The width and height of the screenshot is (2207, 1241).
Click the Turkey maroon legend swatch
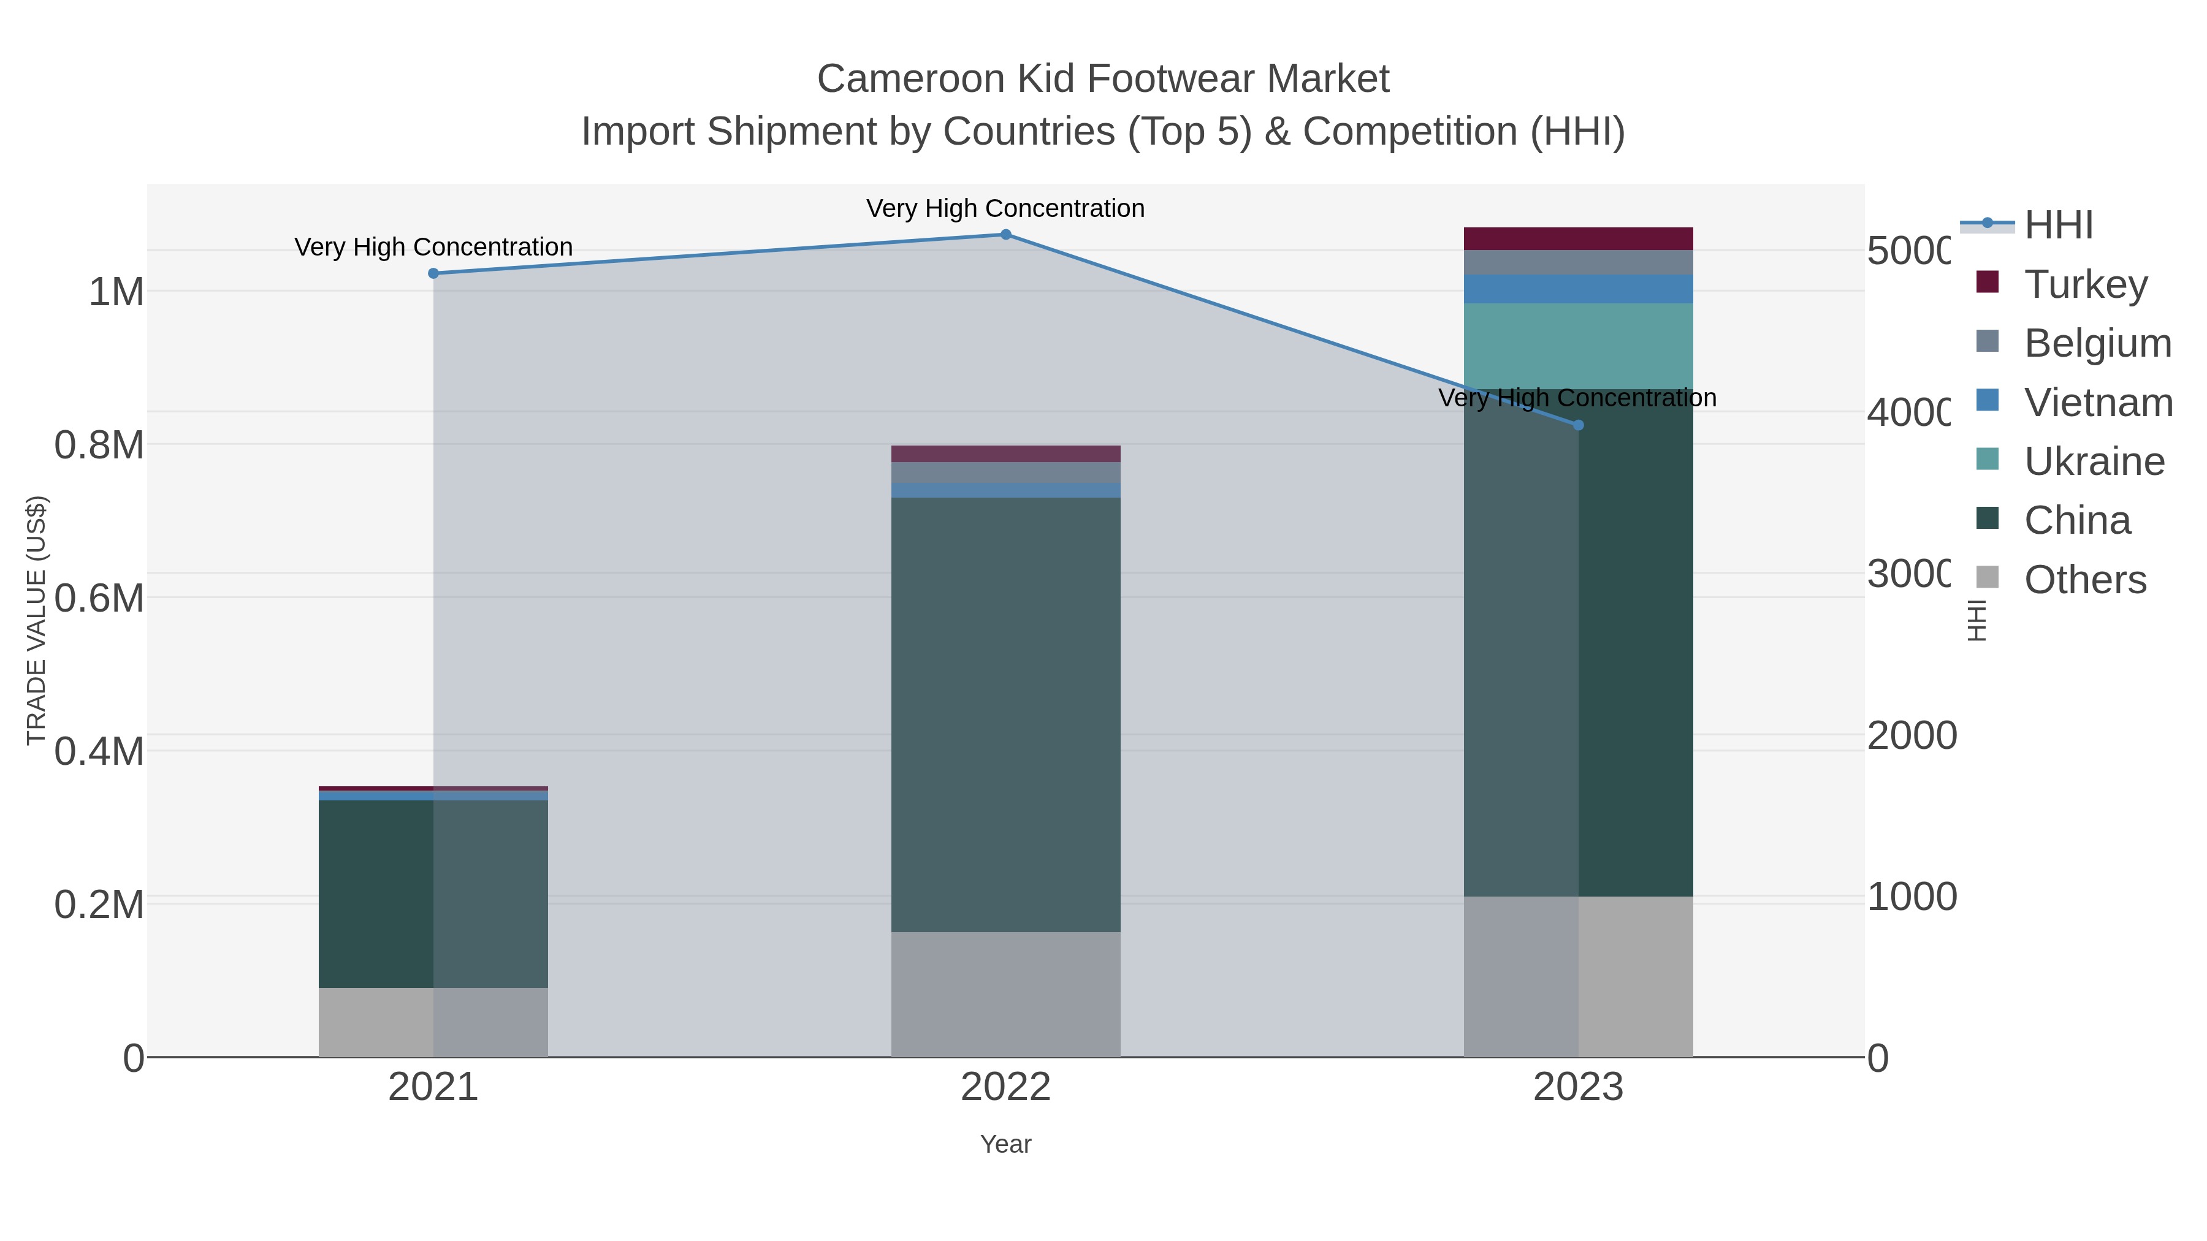click(1987, 282)
